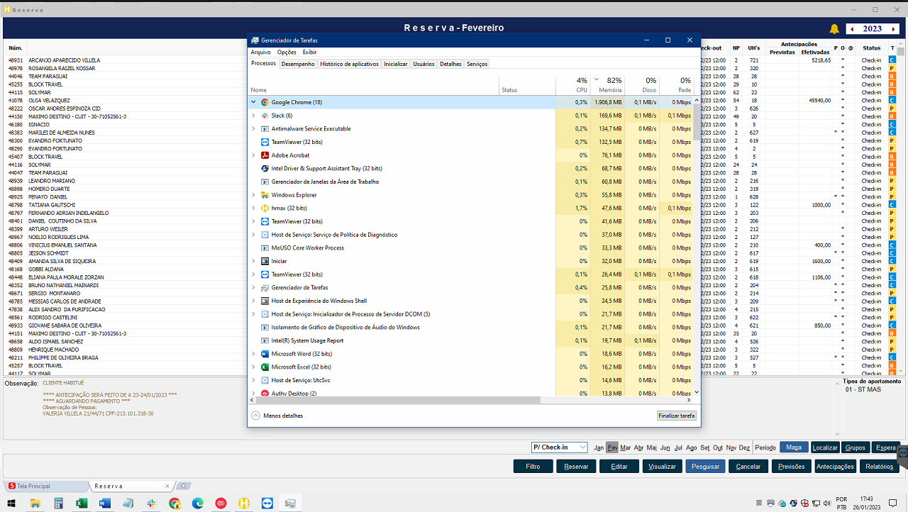Open TeamViewer from the Windows taskbar
Screen dimensions: 908x512
click(267, 503)
